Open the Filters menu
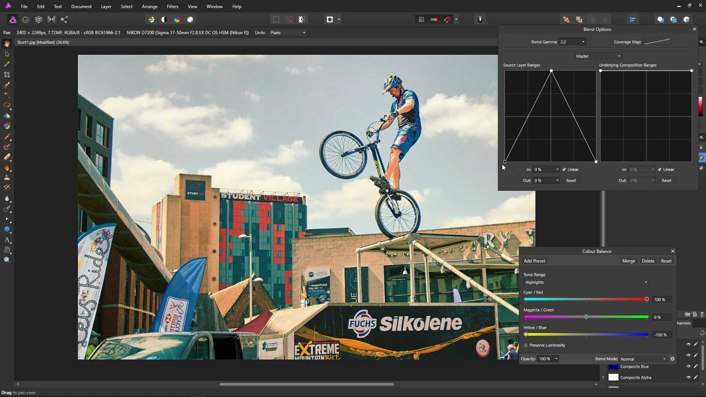706x397 pixels. 172,6
